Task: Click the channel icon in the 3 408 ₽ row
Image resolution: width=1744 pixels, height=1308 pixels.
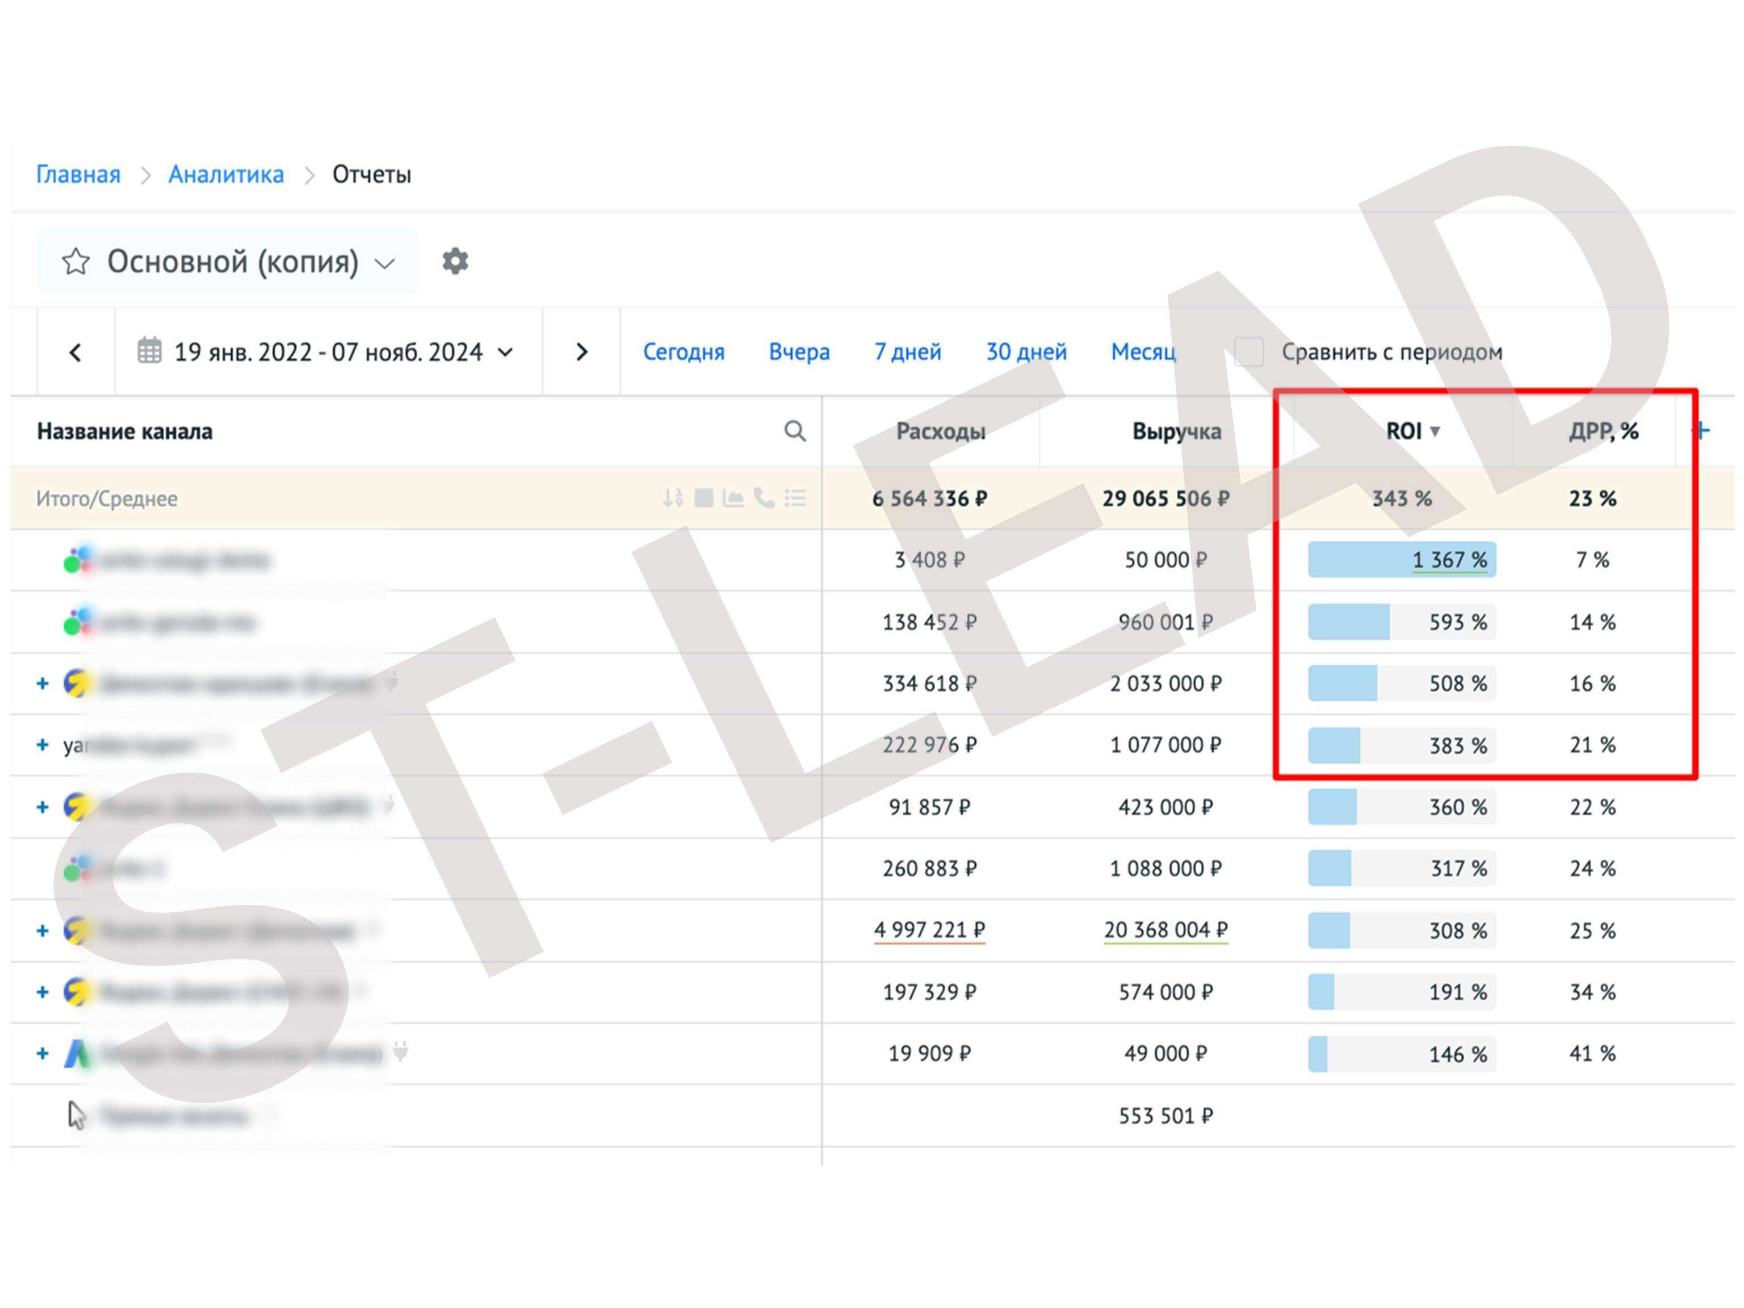Action: [78, 560]
